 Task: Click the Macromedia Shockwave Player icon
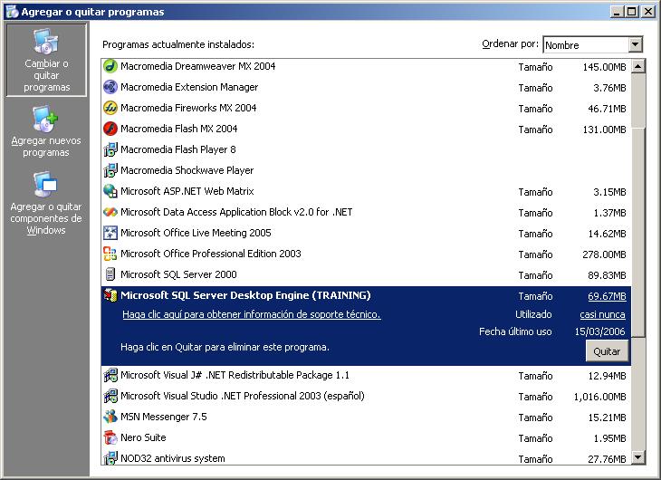(110, 170)
